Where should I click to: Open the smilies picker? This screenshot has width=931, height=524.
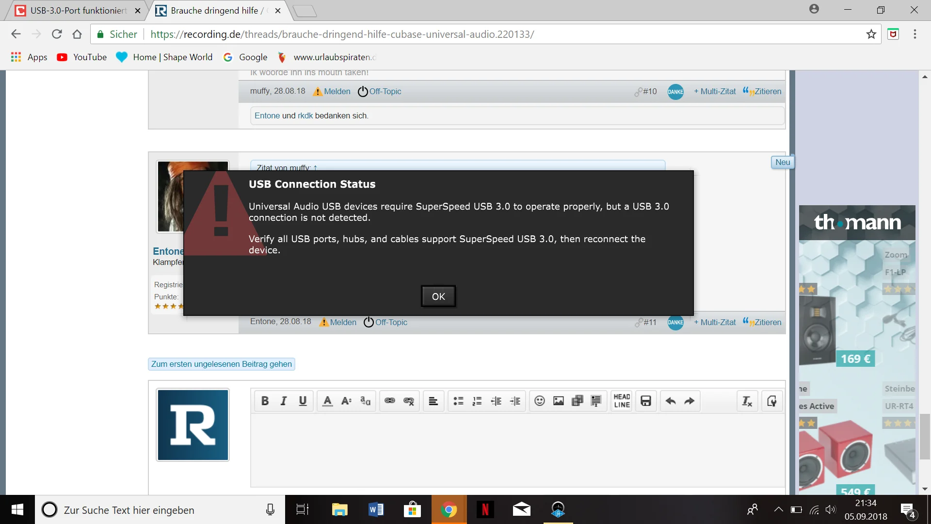pyautogui.click(x=540, y=401)
